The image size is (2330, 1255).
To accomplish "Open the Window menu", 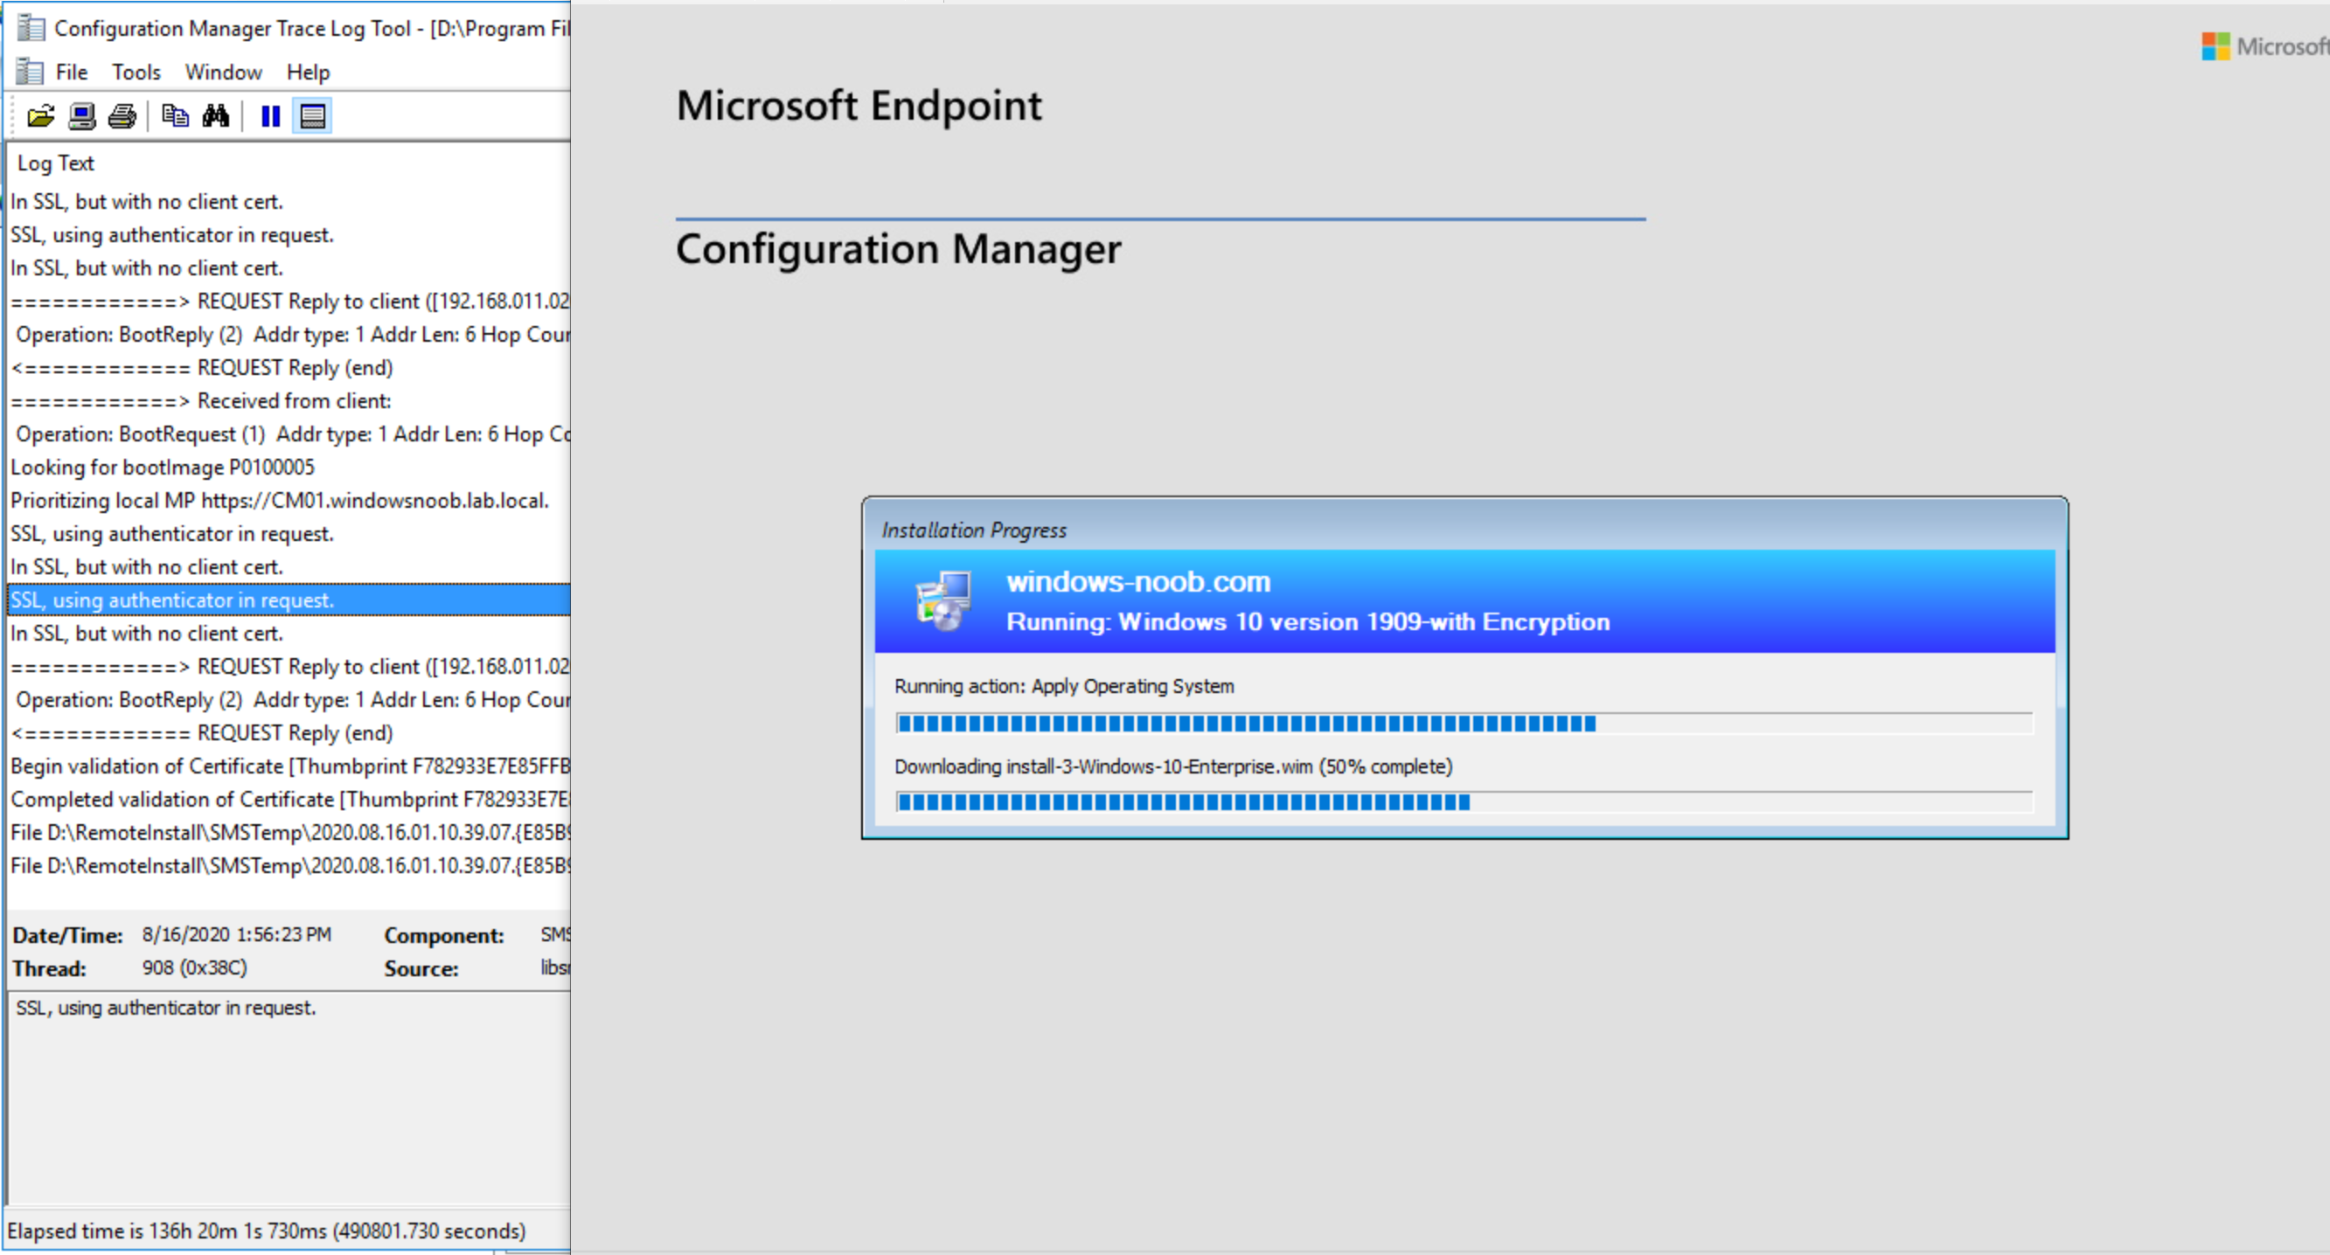I will (x=224, y=73).
